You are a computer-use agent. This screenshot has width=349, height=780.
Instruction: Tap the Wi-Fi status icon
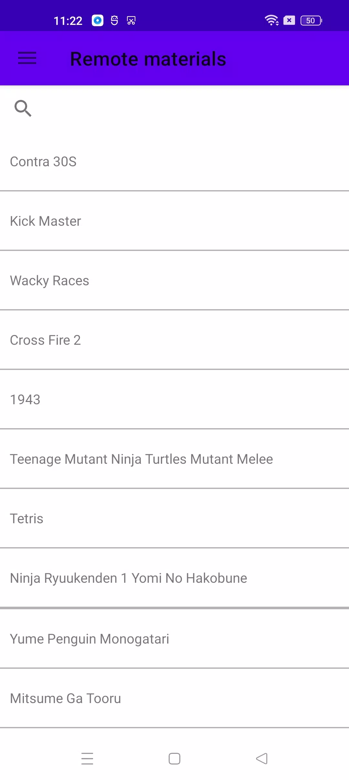tap(271, 20)
